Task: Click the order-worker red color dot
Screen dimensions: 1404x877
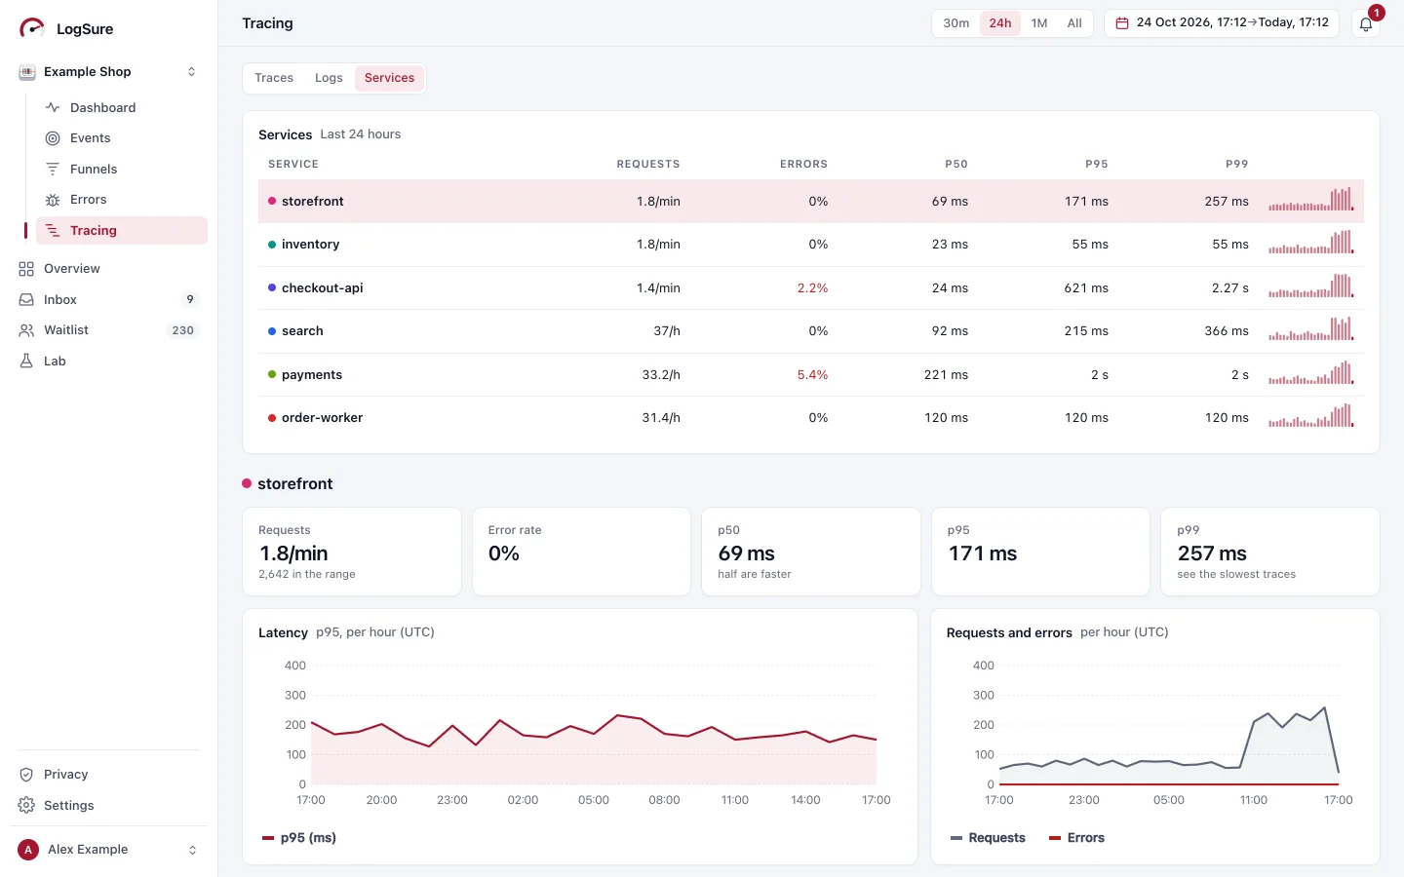Action: (x=272, y=418)
